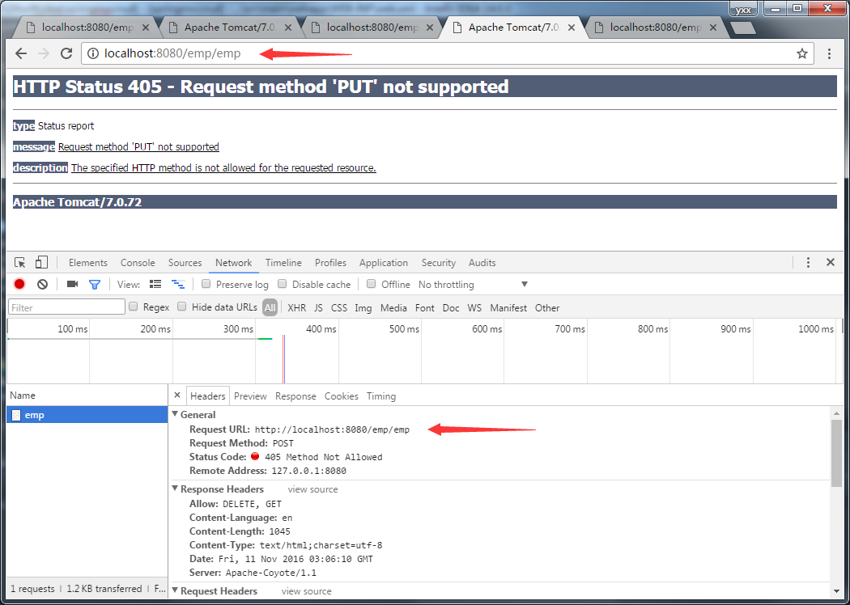Close the request details pane X

click(176, 396)
